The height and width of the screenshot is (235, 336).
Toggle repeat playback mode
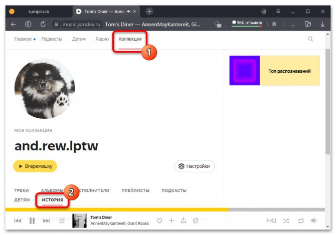tap(300, 220)
